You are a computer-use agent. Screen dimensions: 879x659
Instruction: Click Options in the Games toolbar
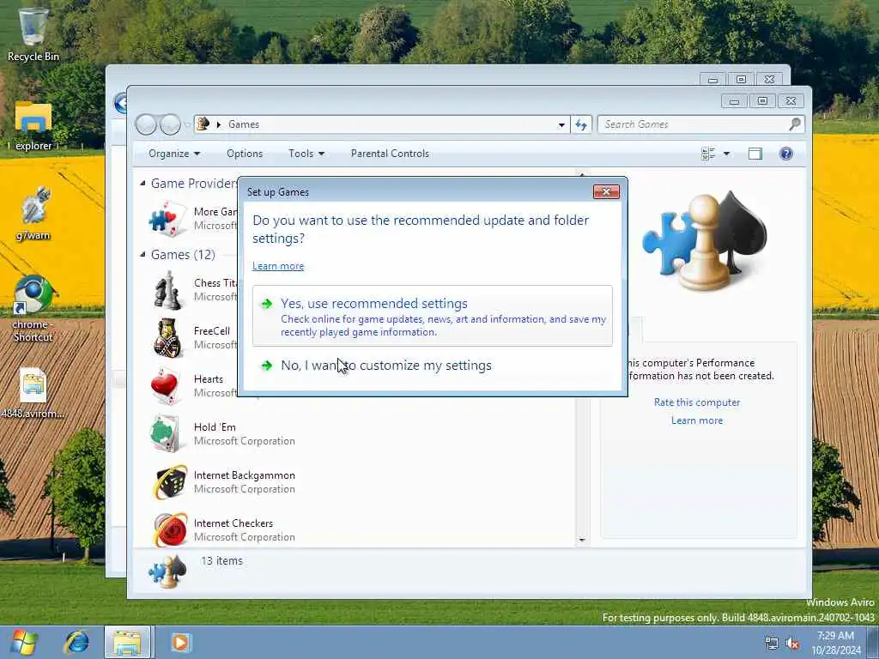(x=245, y=154)
